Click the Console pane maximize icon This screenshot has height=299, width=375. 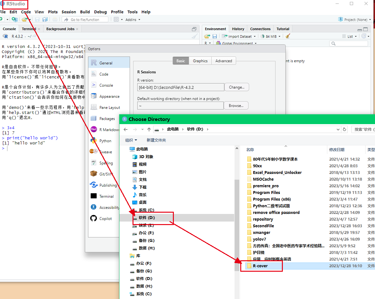[x=194, y=29]
